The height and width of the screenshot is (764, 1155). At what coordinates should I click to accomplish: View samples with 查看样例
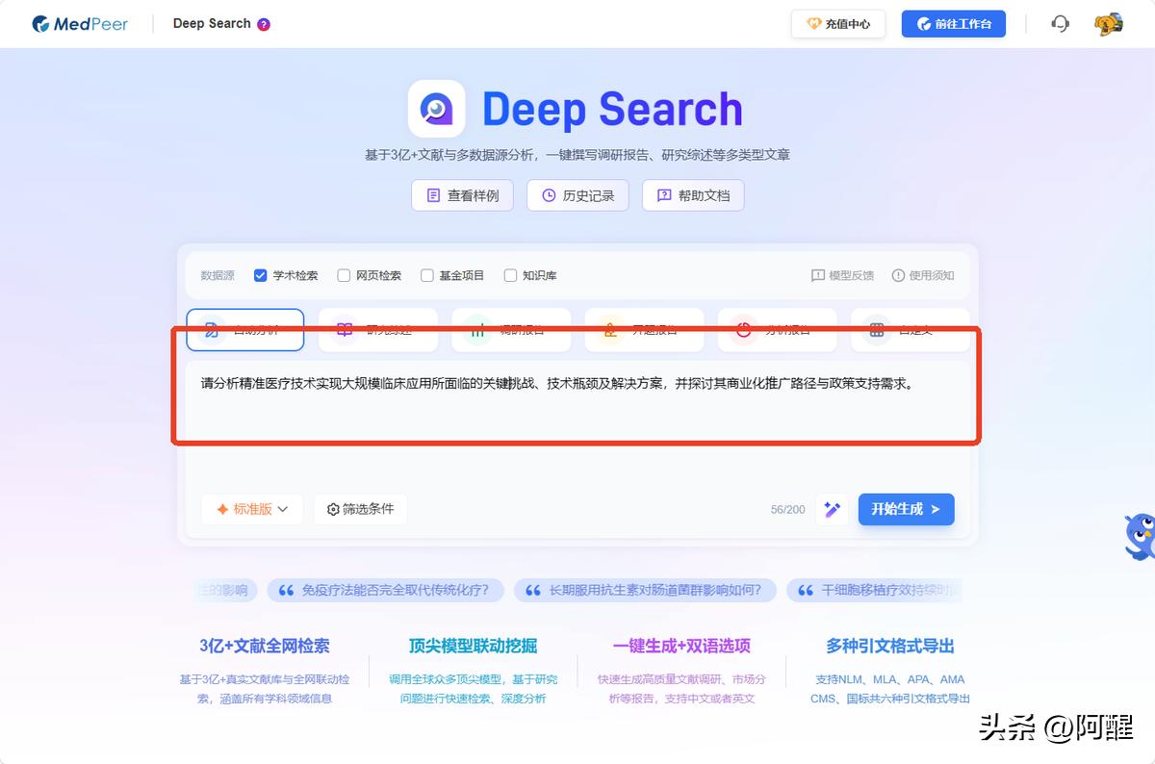[x=463, y=195]
